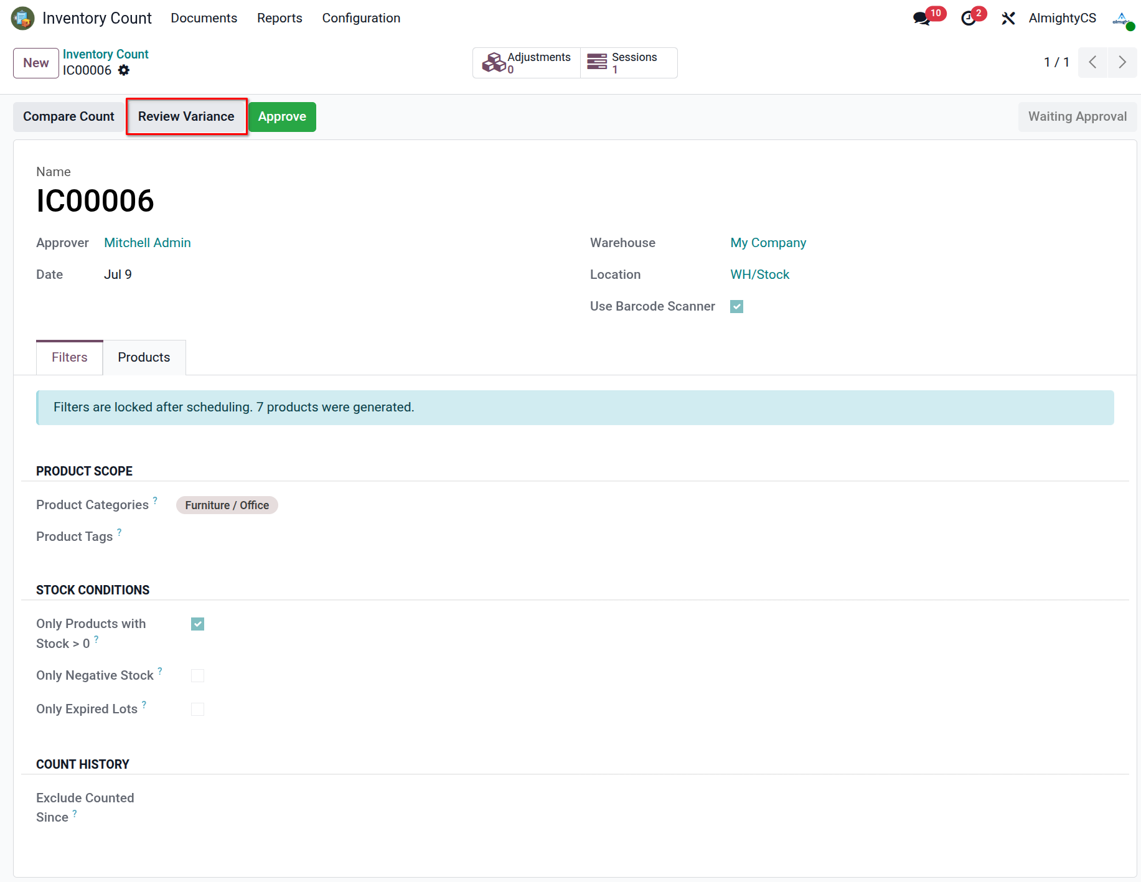1141x882 pixels.
Task: Open the activities clock icon
Action: pos(969,19)
